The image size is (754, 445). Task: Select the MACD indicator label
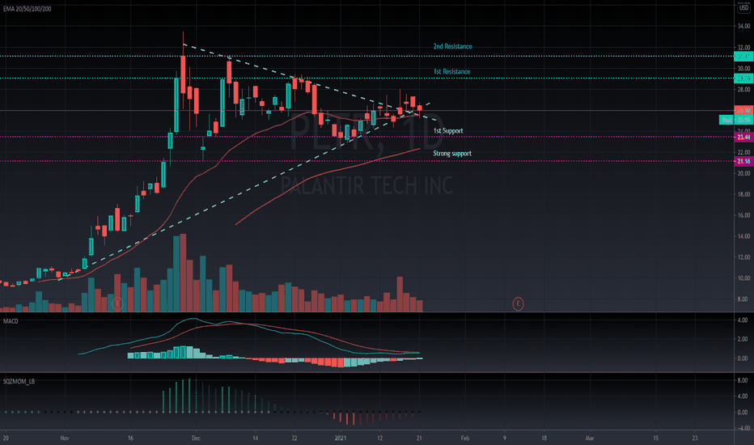[x=11, y=321]
